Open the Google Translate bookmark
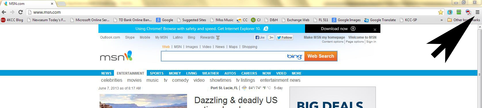 [x=380, y=20]
